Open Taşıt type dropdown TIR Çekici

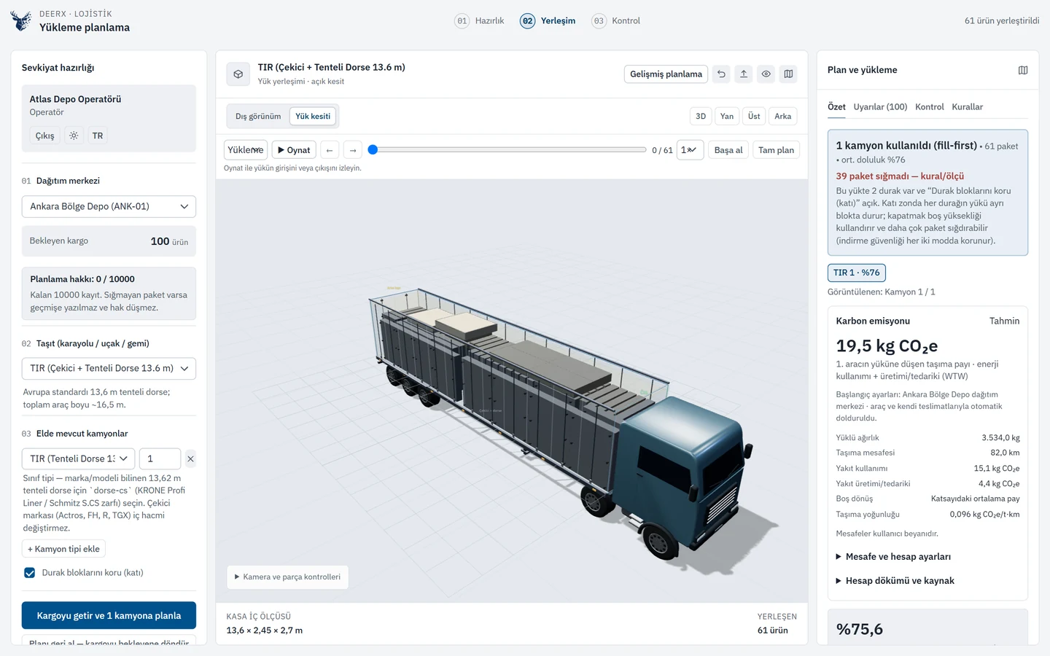[x=109, y=368]
